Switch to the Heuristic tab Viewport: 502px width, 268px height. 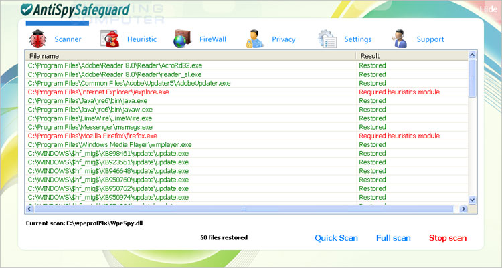(142, 39)
